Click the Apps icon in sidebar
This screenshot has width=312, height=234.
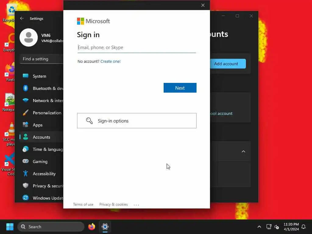coord(26,125)
